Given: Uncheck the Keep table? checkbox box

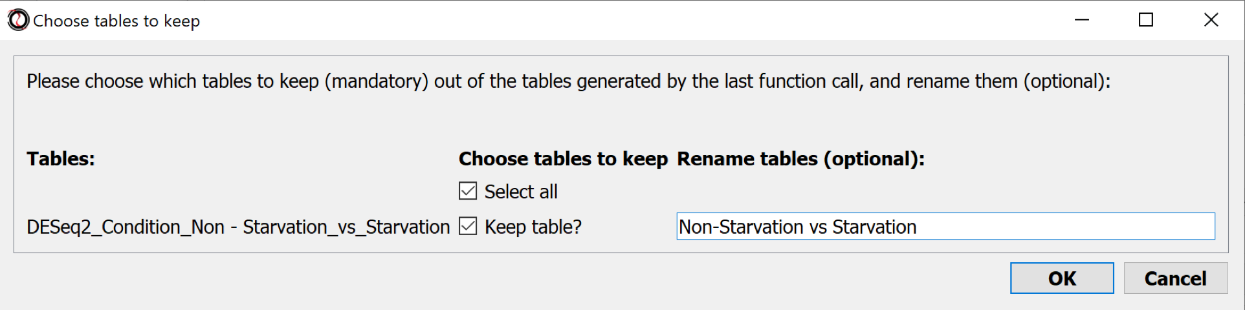Looking at the screenshot, I should (x=468, y=227).
